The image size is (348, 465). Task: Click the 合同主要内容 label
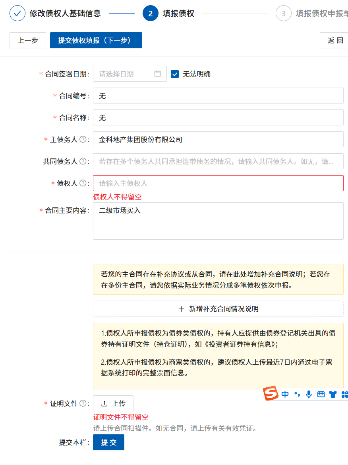(x=67, y=211)
